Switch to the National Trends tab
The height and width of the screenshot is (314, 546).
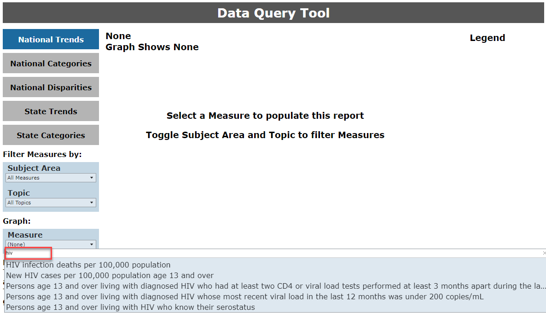pos(51,39)
